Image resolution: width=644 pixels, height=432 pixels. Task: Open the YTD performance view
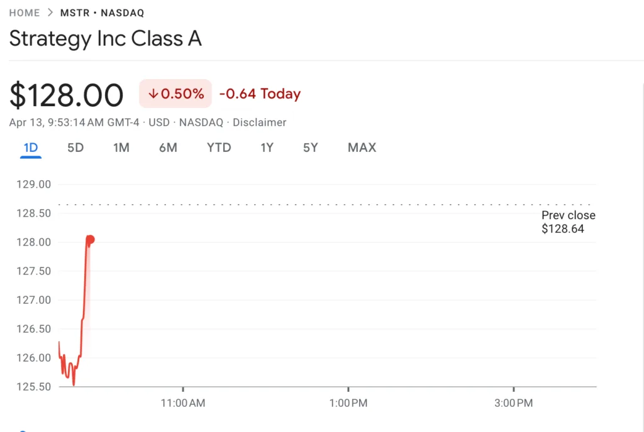(x=218, y=148)
